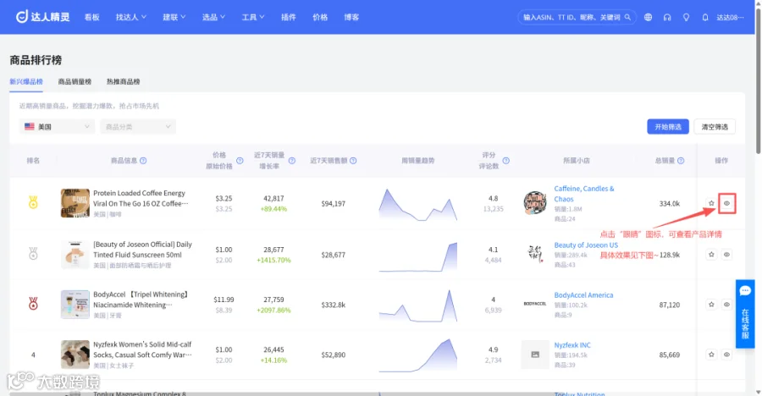Viewport: 762px width, 396px height.
Task: Click the search magnifier in header box
Action: coord(627,17)
